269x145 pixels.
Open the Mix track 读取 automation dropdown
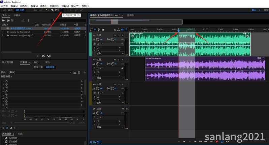pos(110,127)
